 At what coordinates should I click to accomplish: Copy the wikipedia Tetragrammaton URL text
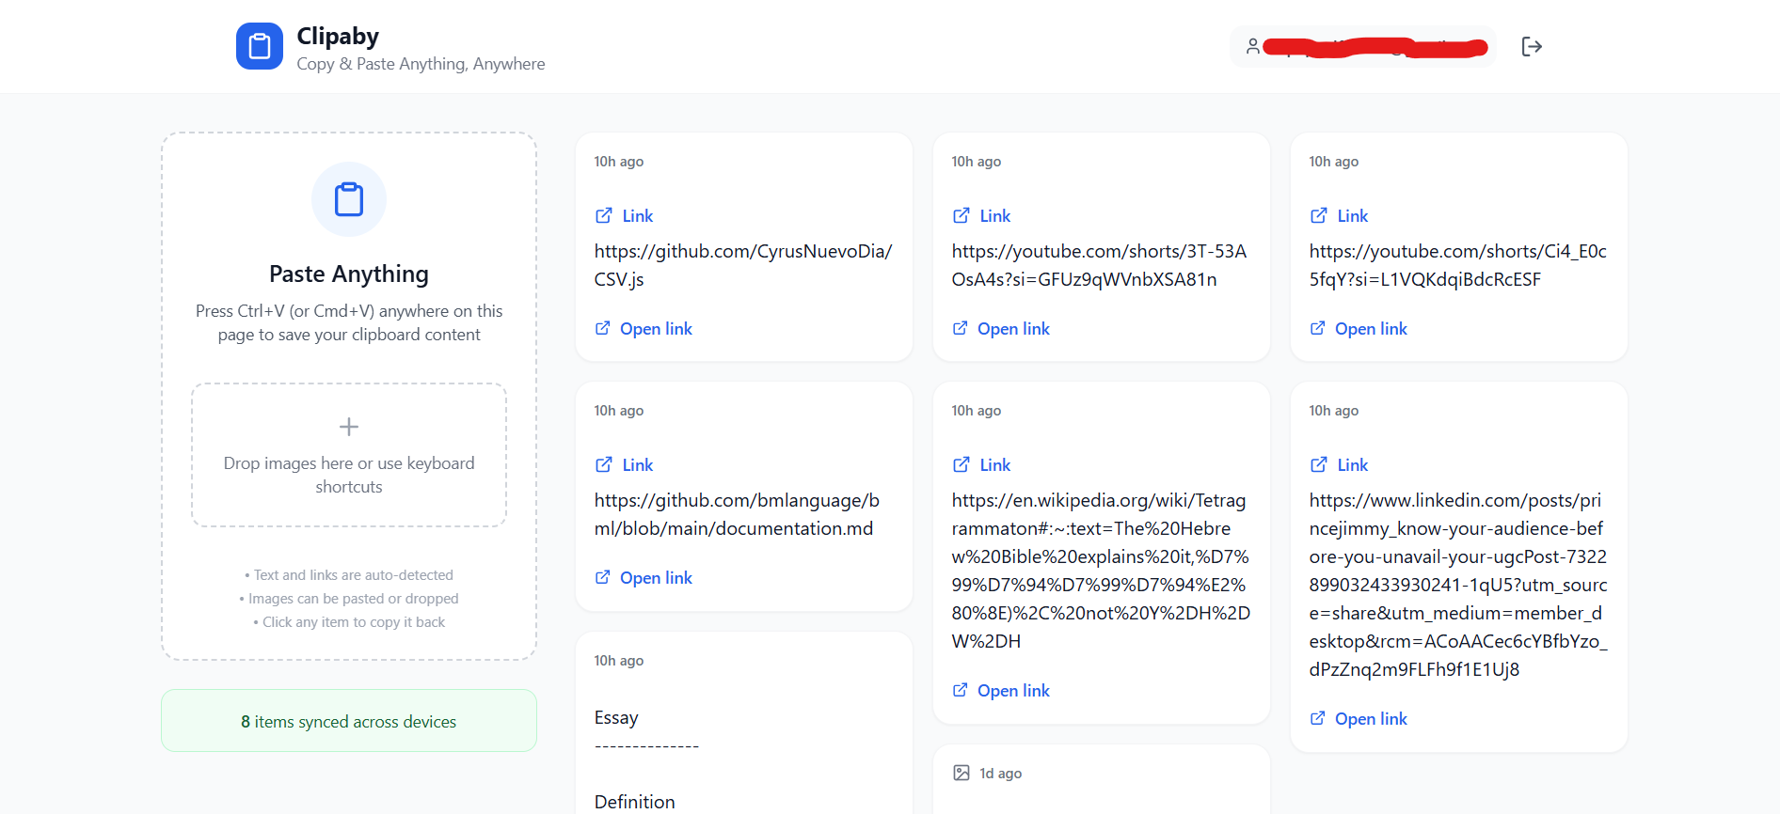click(x=1101, y=571)
